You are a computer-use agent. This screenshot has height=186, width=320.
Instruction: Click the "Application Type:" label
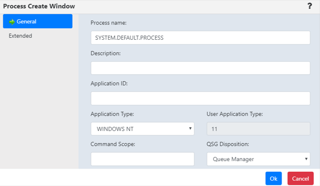(x=112, y=114)
